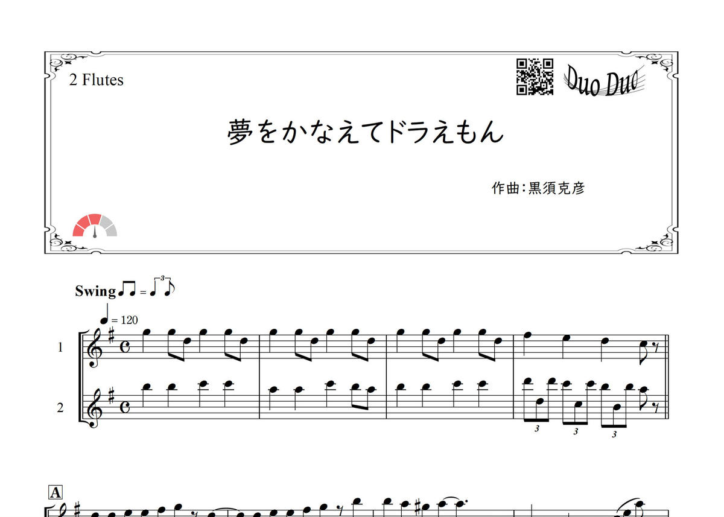Click the quarter note equals 120 tempo marking
Screen dimensions: 724x517
[119, 316]
